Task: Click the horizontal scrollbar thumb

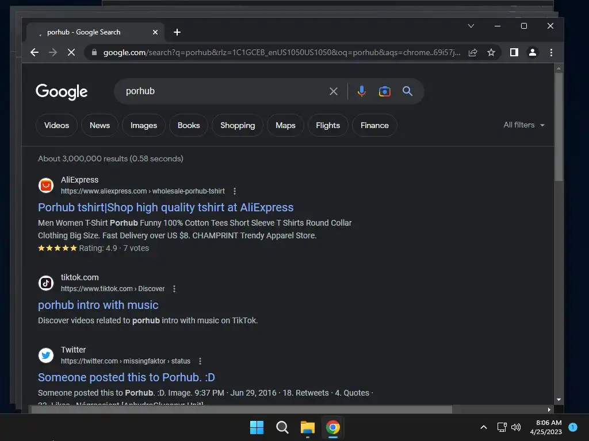Action: (x=242, y=409)
